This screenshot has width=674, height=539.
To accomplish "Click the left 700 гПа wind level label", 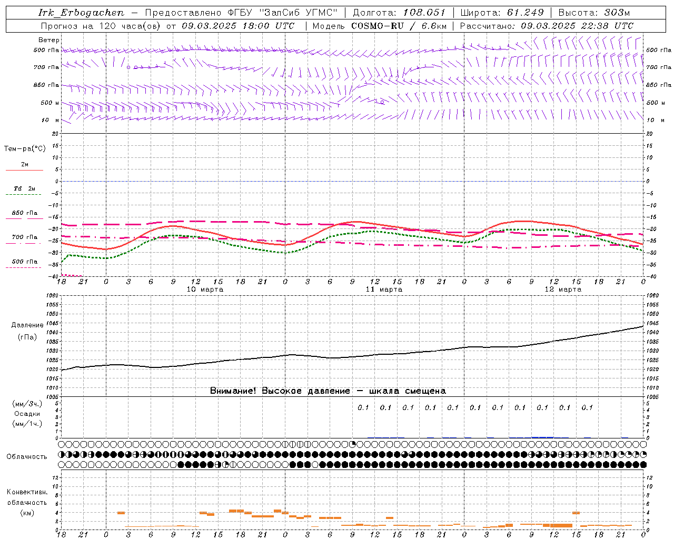I will [46, 67].
